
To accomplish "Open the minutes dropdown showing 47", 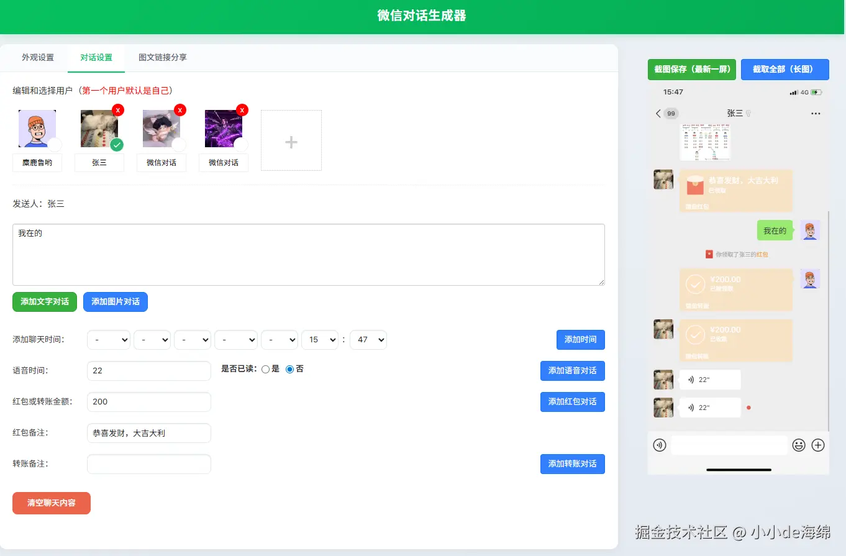I will tap(368, 340).
